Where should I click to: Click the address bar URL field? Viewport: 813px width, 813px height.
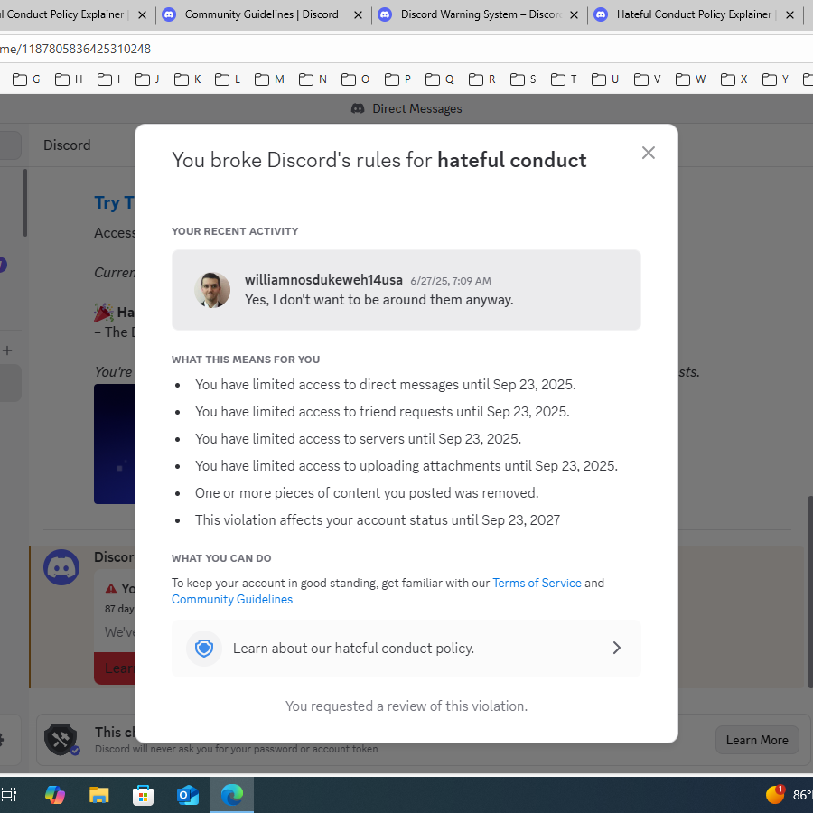(x=406, y=49)
